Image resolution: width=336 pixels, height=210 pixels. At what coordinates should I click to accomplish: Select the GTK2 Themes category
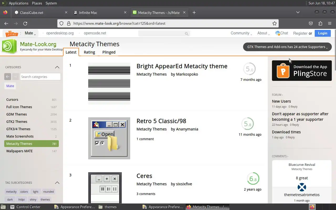tap(31, 122)
